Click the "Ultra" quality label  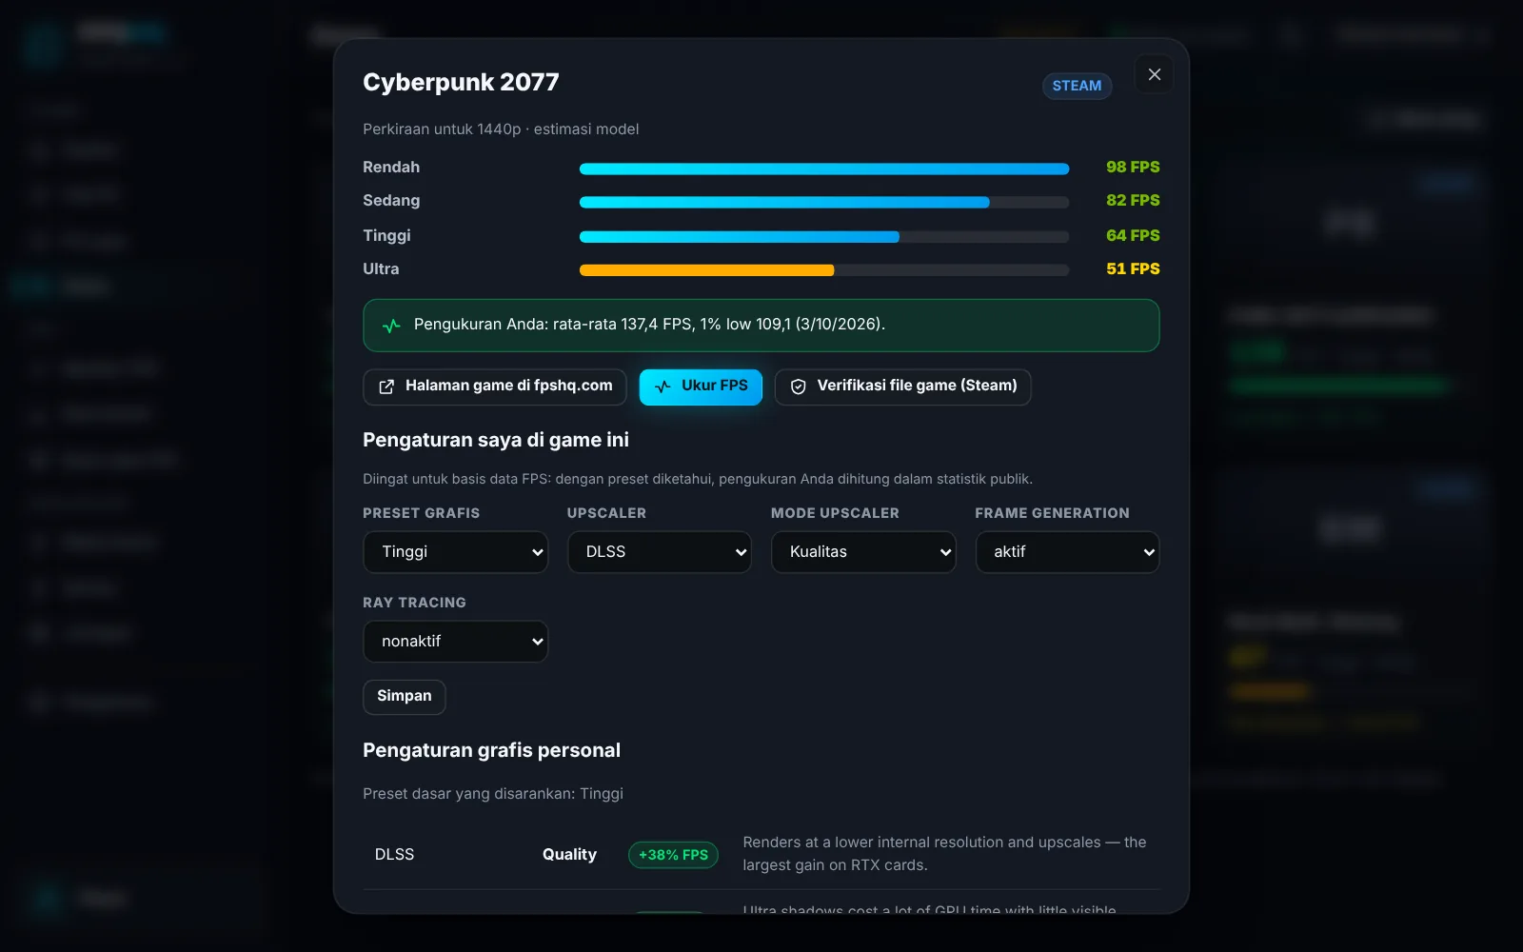coord(381,269)
